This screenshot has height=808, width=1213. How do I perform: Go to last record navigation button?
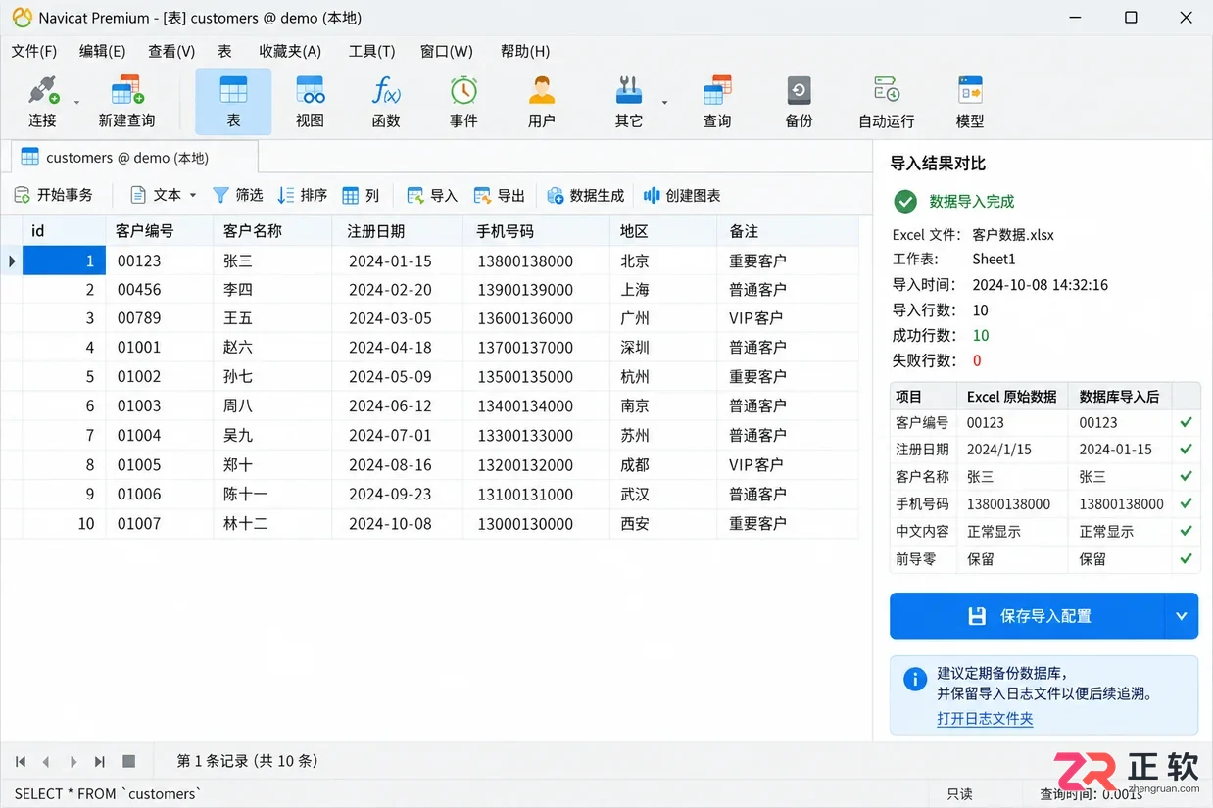pos(100,761)
